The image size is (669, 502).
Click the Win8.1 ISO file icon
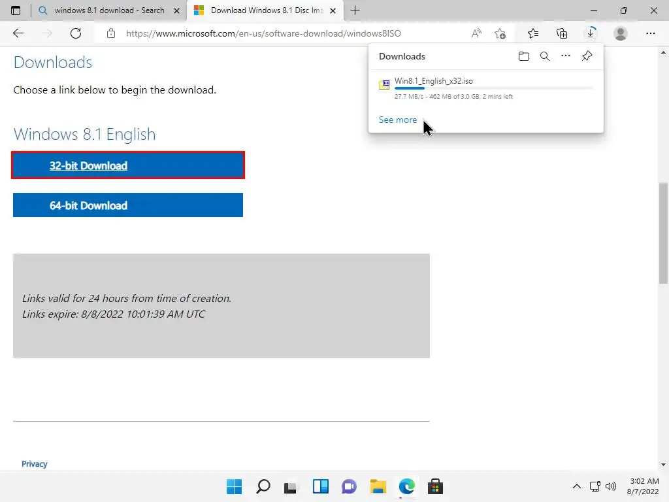[x=384, y=84]
